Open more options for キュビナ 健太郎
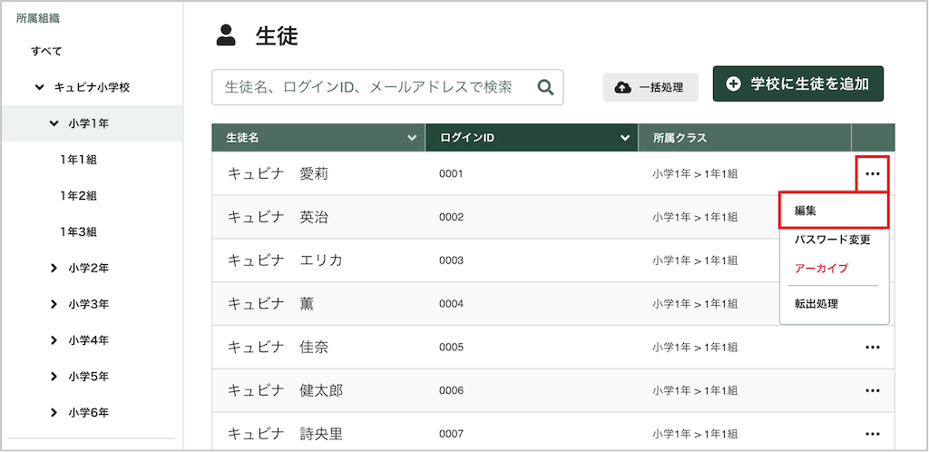Image resolution: width=929 pixels, height=452 pixels. [872, 390]
